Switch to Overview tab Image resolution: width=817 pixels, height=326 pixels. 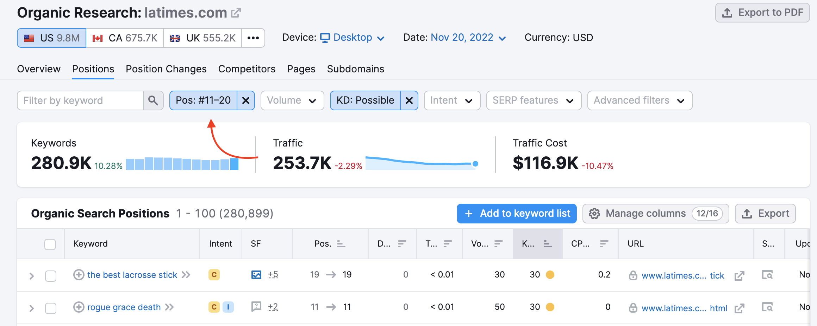(x=39, y=69)
